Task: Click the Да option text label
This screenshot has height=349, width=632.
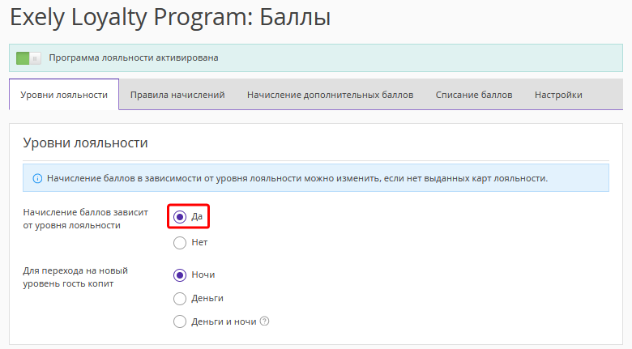Action: coord(197,217)
